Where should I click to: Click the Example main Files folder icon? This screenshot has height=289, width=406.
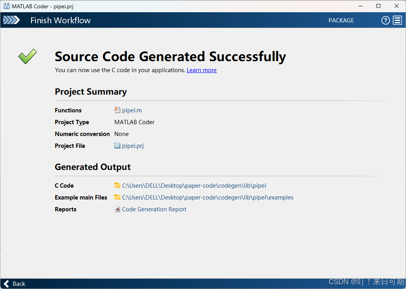117,197
